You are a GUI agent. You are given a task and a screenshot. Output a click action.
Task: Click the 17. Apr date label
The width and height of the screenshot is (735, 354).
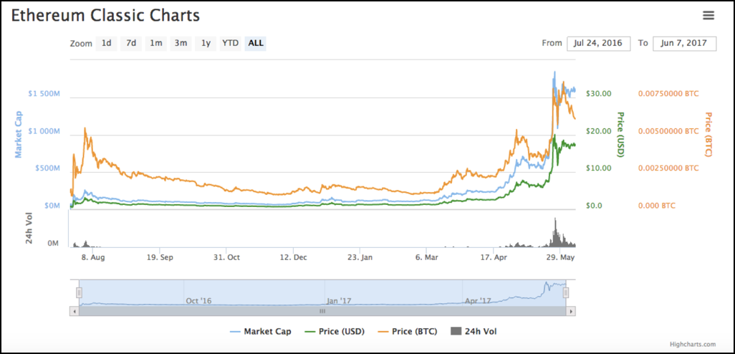[x=494, y=257]
